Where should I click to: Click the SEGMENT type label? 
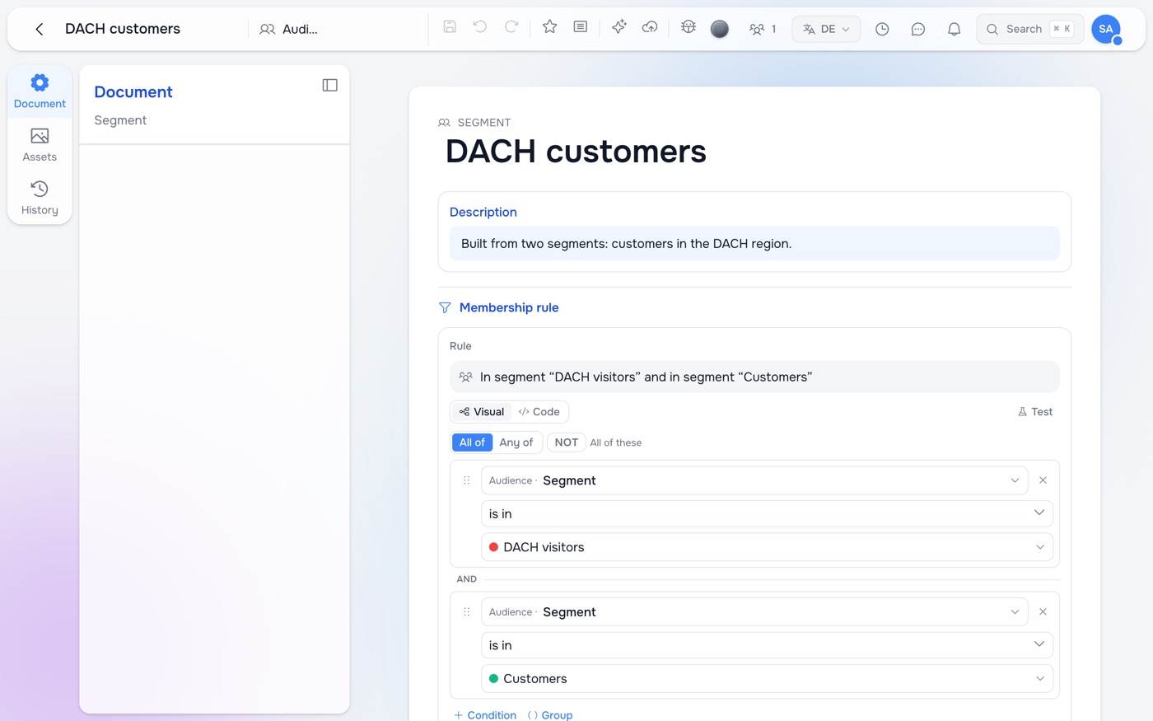484,123
